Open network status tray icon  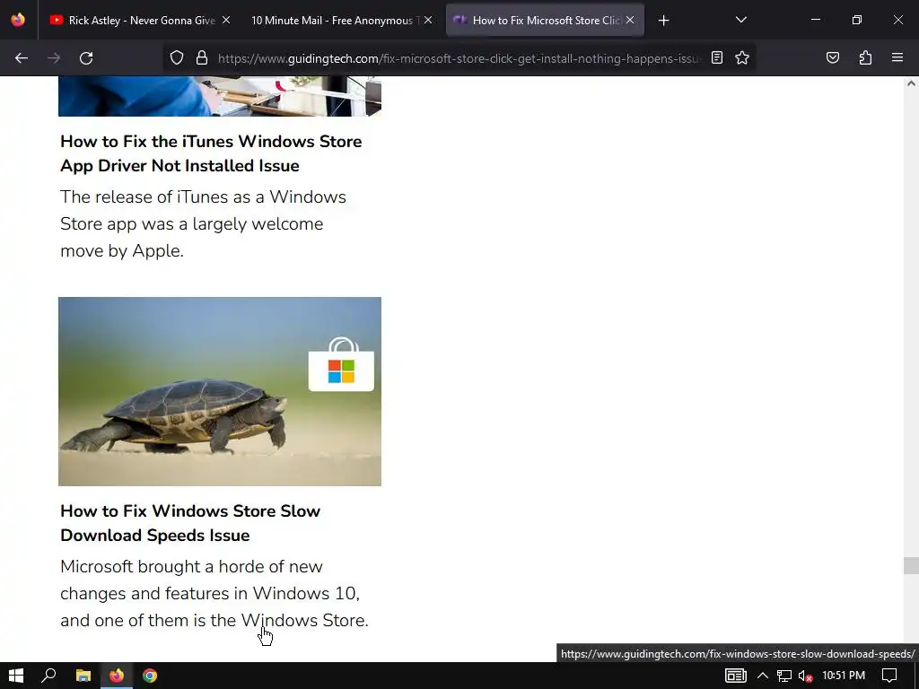coord(784,676)
